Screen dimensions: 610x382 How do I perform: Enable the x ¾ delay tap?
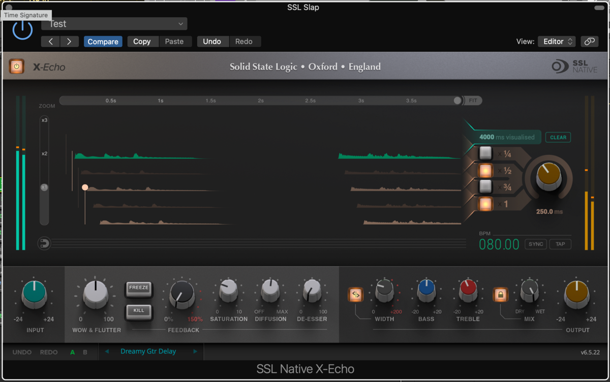[x=485, y=187]
